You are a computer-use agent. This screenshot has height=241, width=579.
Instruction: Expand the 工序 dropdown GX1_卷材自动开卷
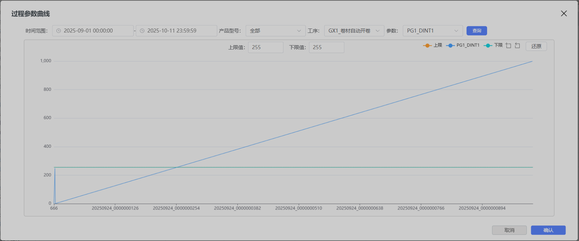(x=354, y=31)
